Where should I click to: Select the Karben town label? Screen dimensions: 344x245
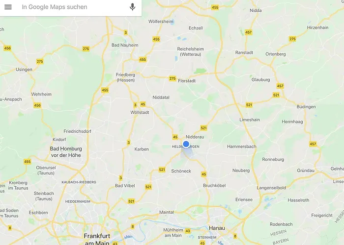pos(142,149)
